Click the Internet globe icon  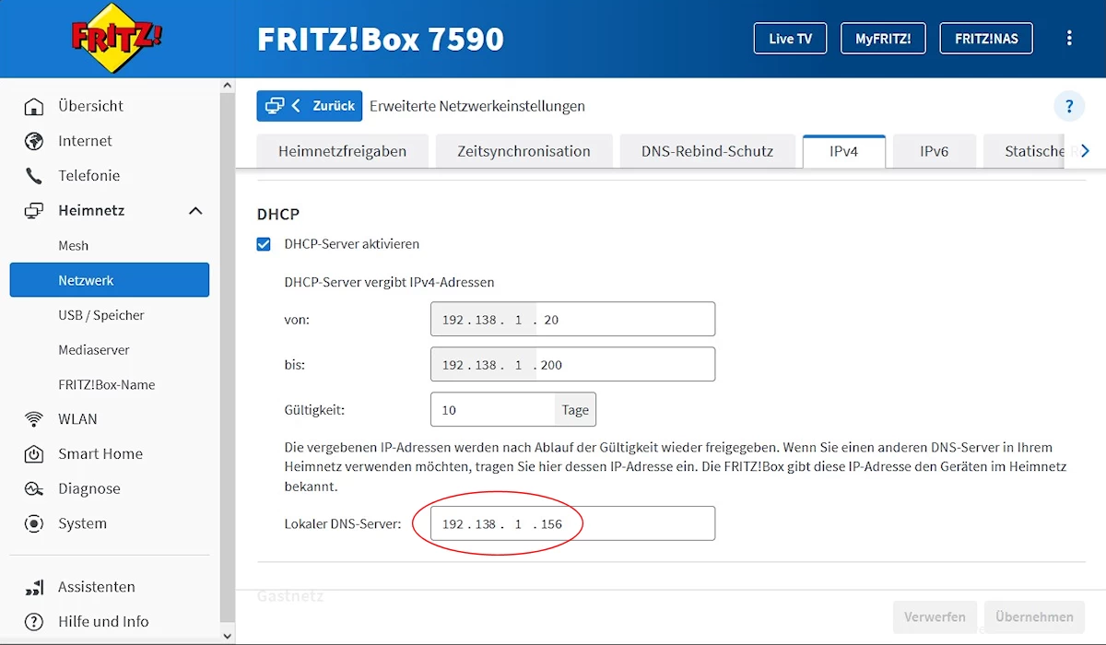click(34, 141)
